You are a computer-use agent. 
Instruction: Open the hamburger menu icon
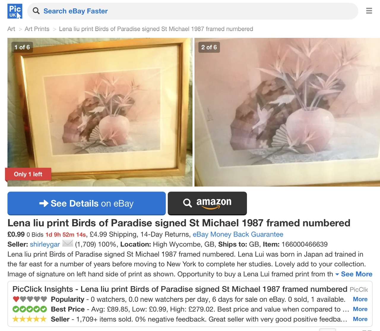(x=369, y=11)
